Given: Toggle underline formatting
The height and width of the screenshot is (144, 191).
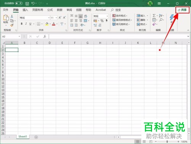Looking at the screenshot, I should 30,24.
